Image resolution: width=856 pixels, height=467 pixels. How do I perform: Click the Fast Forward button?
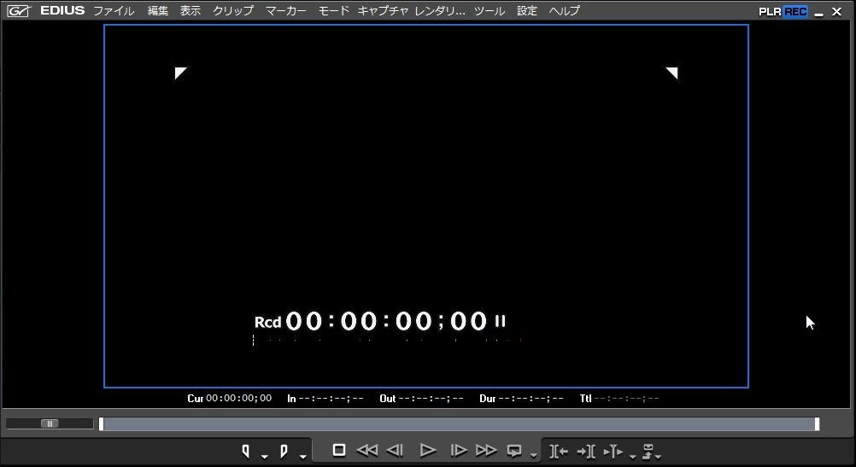pyautogui.click(x=486, y=450)
